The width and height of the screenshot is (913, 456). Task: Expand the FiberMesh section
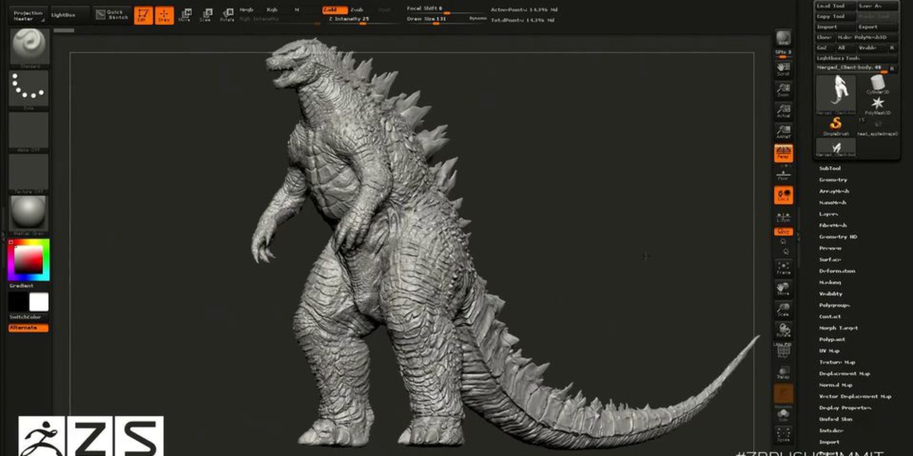tap(833, 225)
